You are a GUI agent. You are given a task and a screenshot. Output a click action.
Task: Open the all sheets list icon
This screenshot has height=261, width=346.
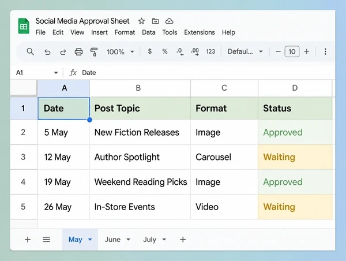click(47, 239)
